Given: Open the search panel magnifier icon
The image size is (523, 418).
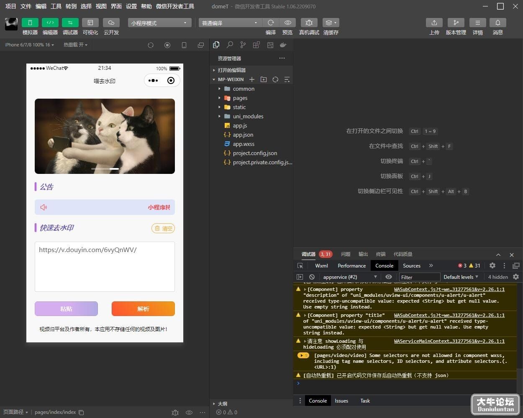Looking at the screenshot, I should [230, 45].
